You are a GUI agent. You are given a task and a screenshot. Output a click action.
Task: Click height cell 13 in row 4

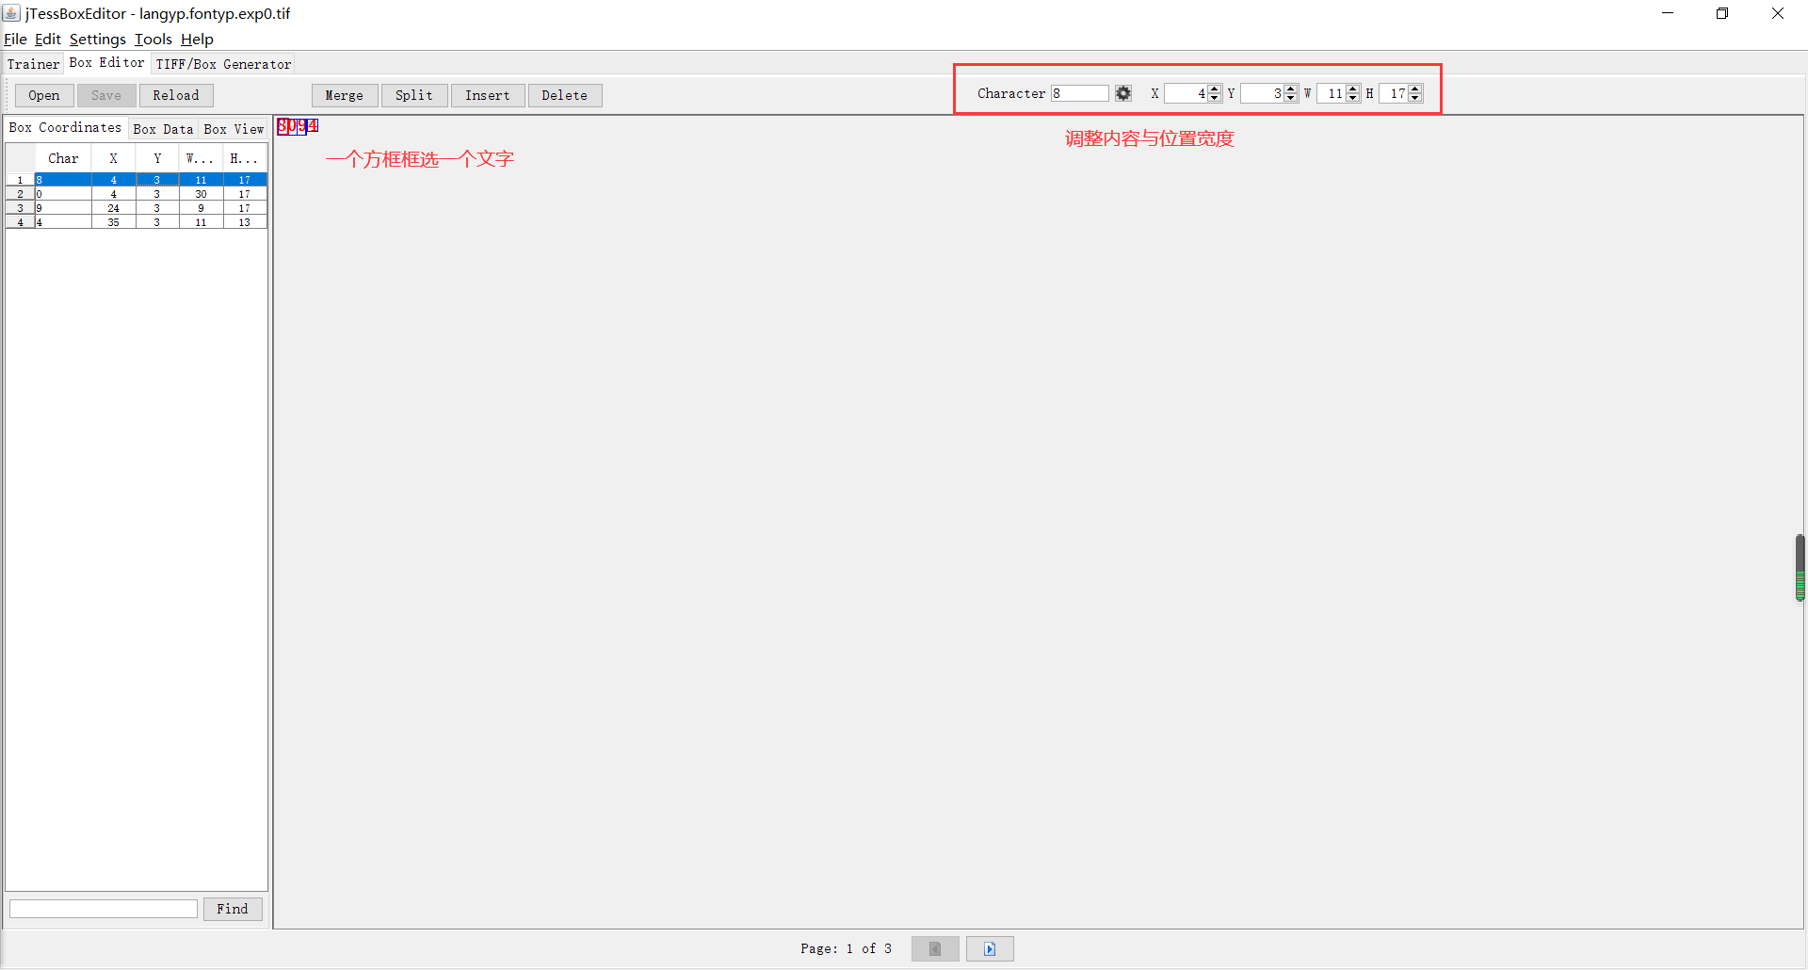click(245, 222)
